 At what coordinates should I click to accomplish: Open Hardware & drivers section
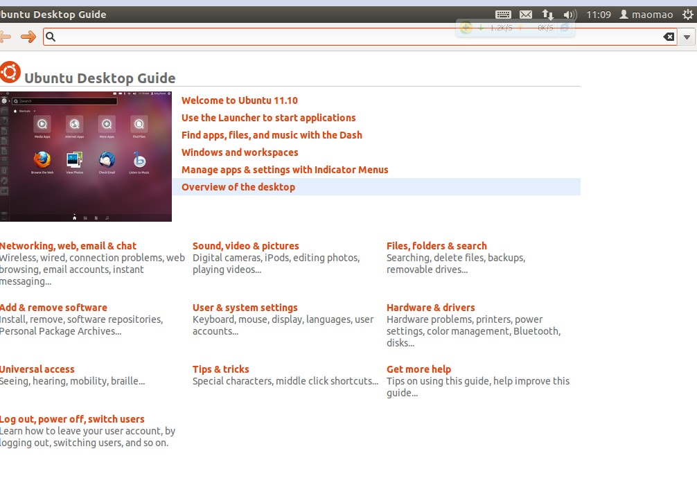(x=431, y=308)
